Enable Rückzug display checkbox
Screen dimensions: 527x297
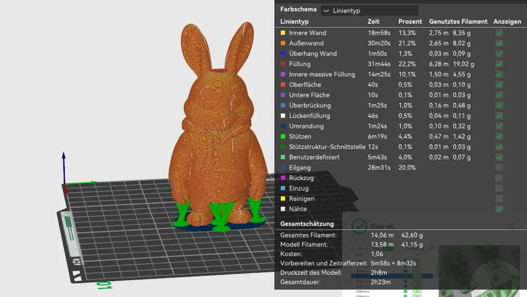pyautogui.click(x=499, y=178)
